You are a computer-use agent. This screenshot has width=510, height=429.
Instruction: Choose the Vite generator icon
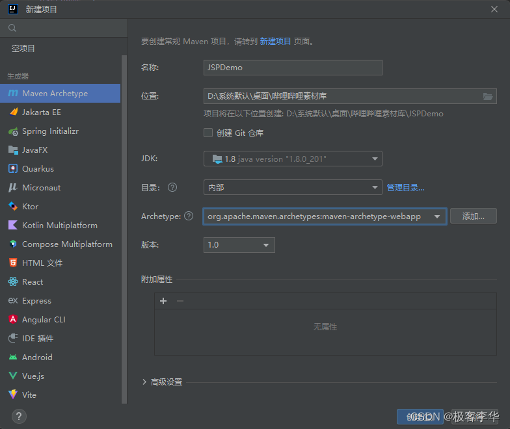(13, 395)
